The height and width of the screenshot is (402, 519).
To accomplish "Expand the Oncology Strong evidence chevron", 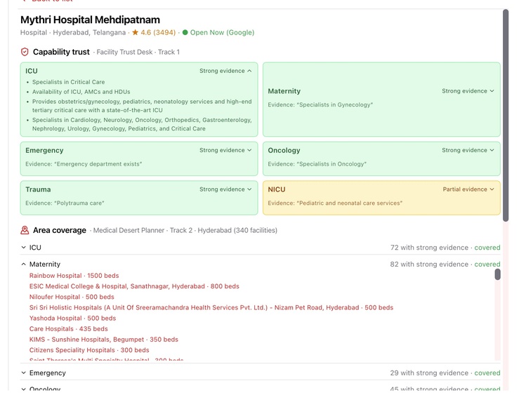I will coord(492,150).
